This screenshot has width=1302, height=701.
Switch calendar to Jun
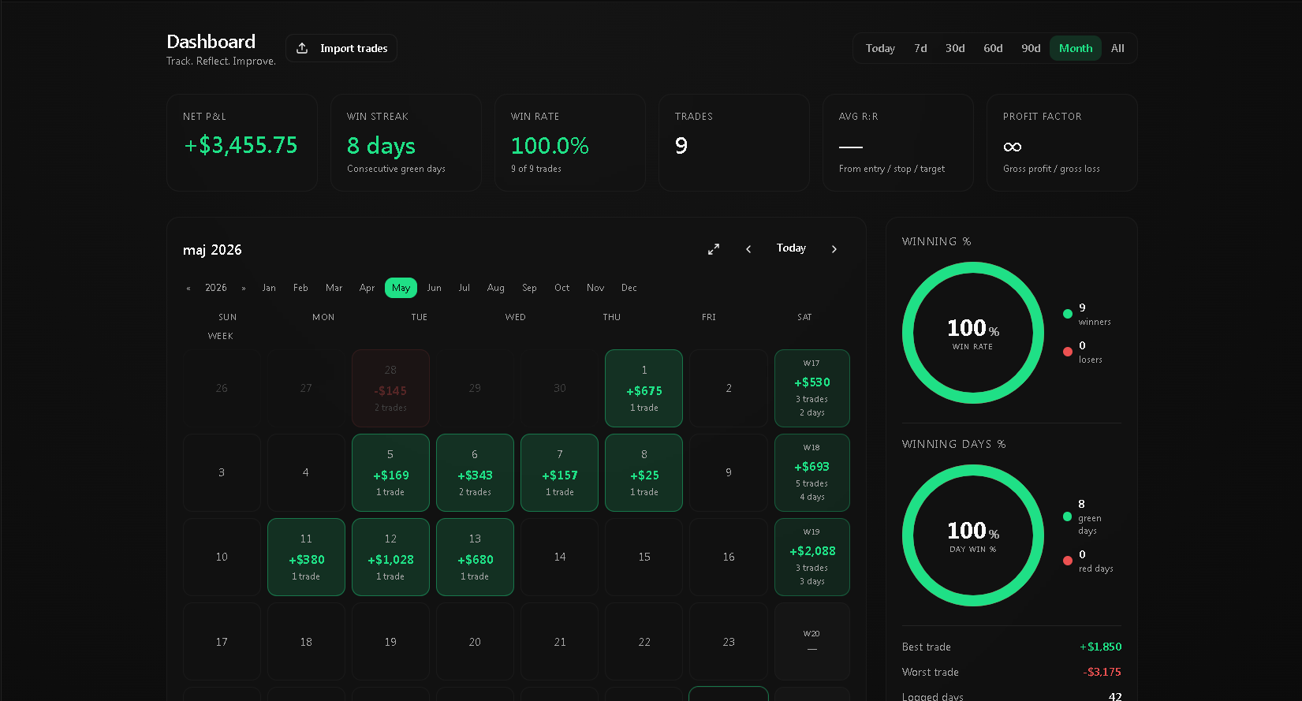coord(434,288)
